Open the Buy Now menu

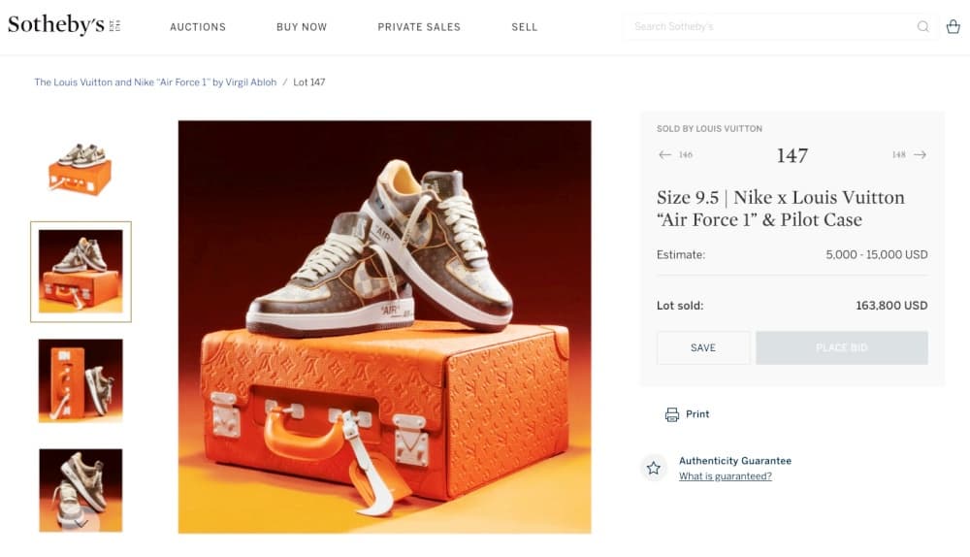click(302, 27)
